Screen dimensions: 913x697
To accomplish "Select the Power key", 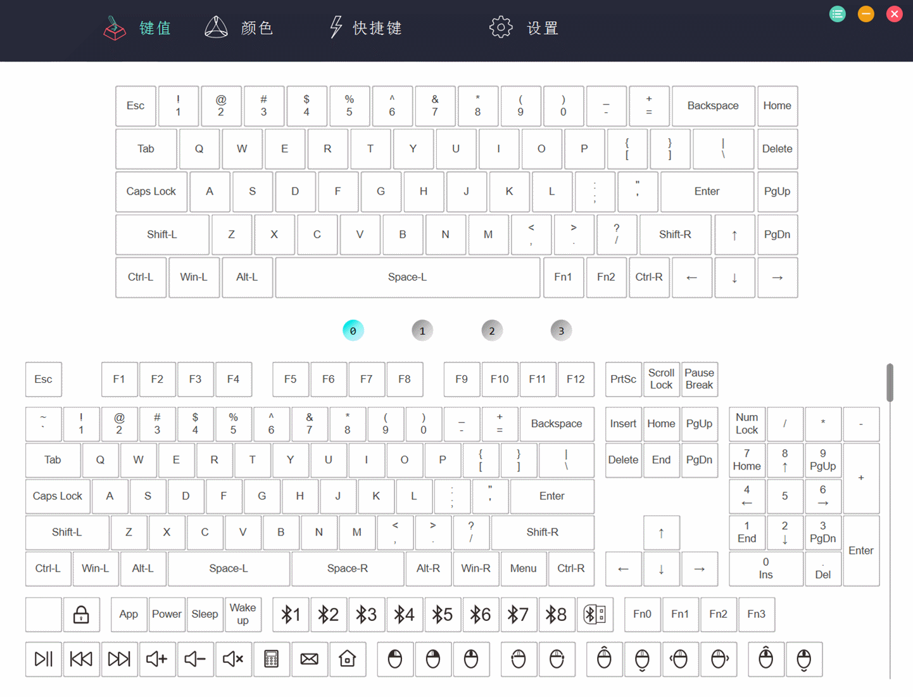I will pyautogui.click(x=167, y=614).
